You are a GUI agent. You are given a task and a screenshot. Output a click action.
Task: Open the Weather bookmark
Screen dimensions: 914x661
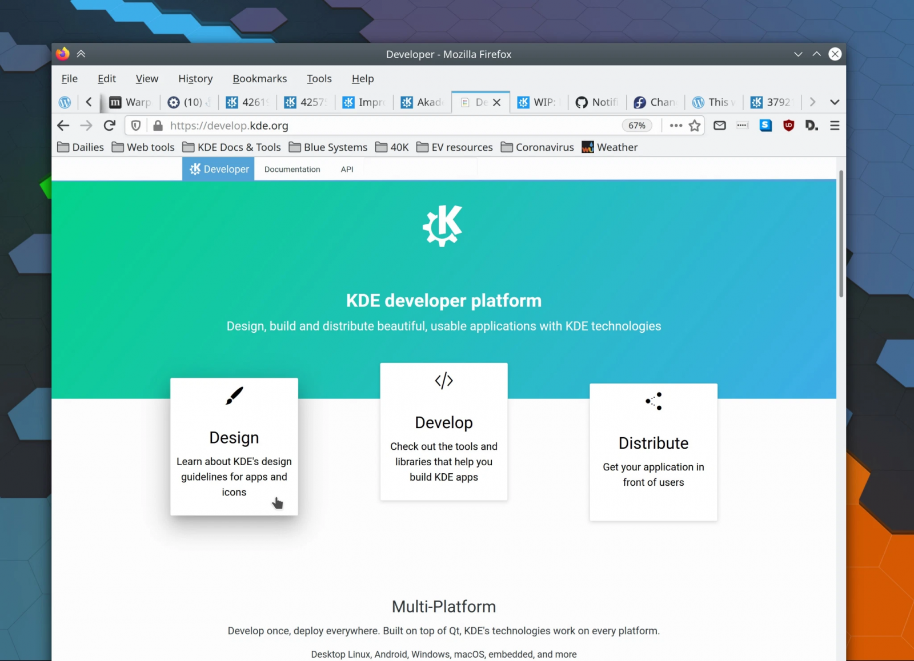(x=610, y=147)
